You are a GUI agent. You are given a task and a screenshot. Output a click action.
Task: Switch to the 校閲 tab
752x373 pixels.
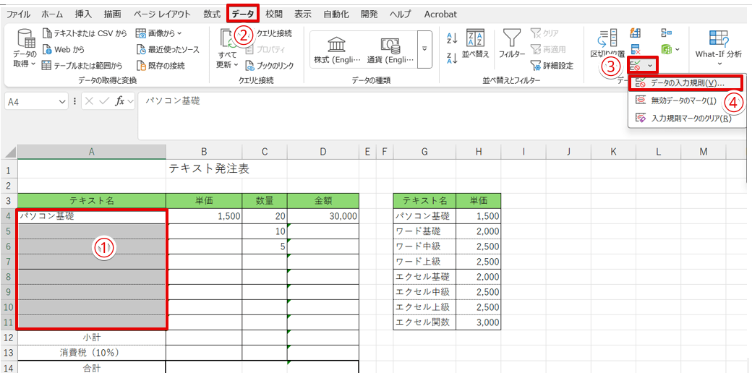274,14
